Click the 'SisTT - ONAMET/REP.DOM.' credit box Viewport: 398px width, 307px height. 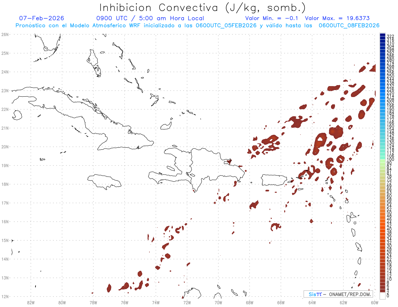[338, 294]
